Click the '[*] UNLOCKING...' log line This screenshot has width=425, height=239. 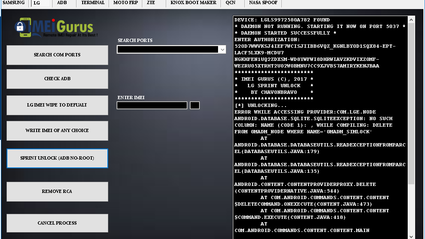coord(260,105)
